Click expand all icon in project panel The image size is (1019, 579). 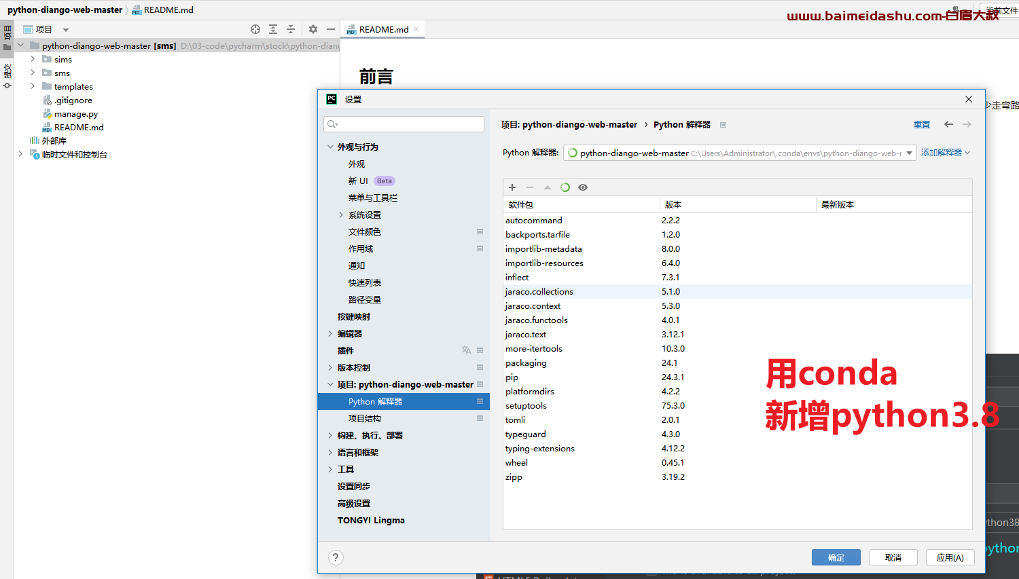(x=273, y=29)
